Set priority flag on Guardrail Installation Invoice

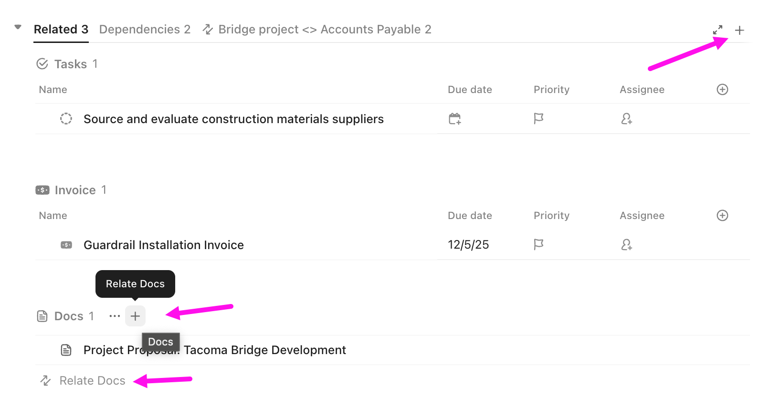point(538,244)
